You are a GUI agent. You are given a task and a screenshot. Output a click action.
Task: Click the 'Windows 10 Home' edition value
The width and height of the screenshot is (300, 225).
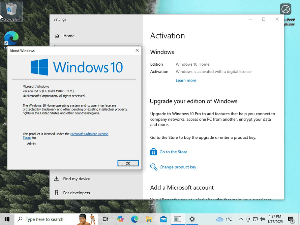pyautogui.click(x=192, y=64)
